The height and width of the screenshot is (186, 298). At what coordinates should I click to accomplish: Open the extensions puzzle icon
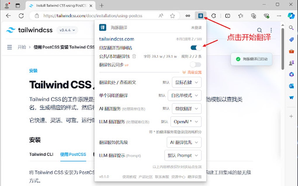click(214, 16)
